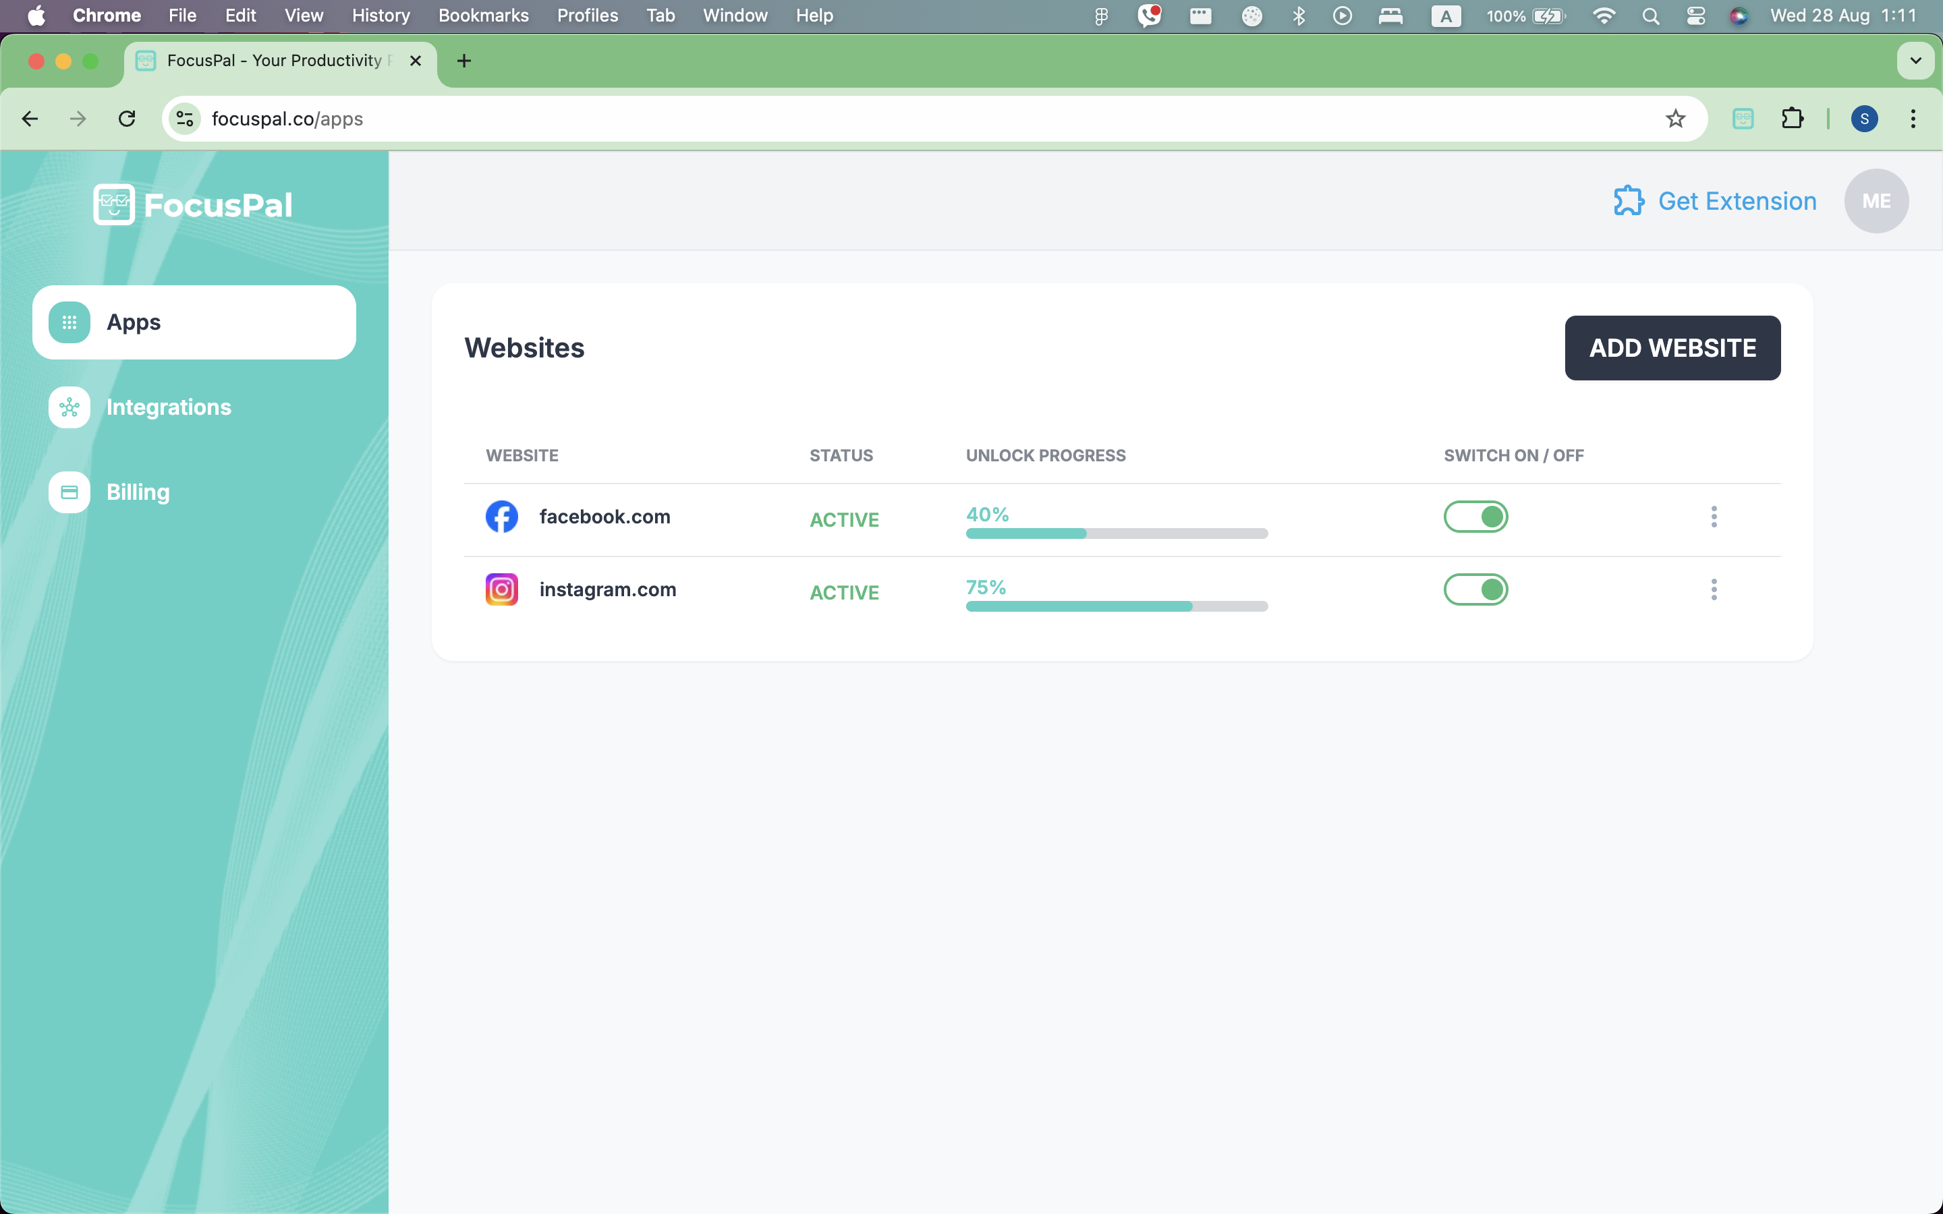The width and height of the screenshot is (1943, 1214).
Task: Open the Bookmarks menu
Action: pyautogui.click(x=483, y=16)
